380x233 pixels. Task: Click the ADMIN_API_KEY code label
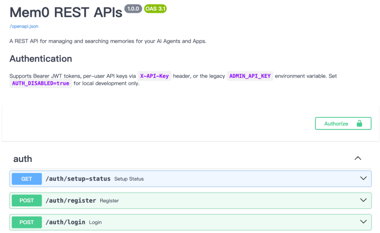pyautogui.click(x=250, y=76)
